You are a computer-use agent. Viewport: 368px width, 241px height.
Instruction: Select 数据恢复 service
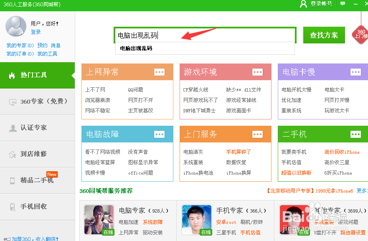click(236, 162)
